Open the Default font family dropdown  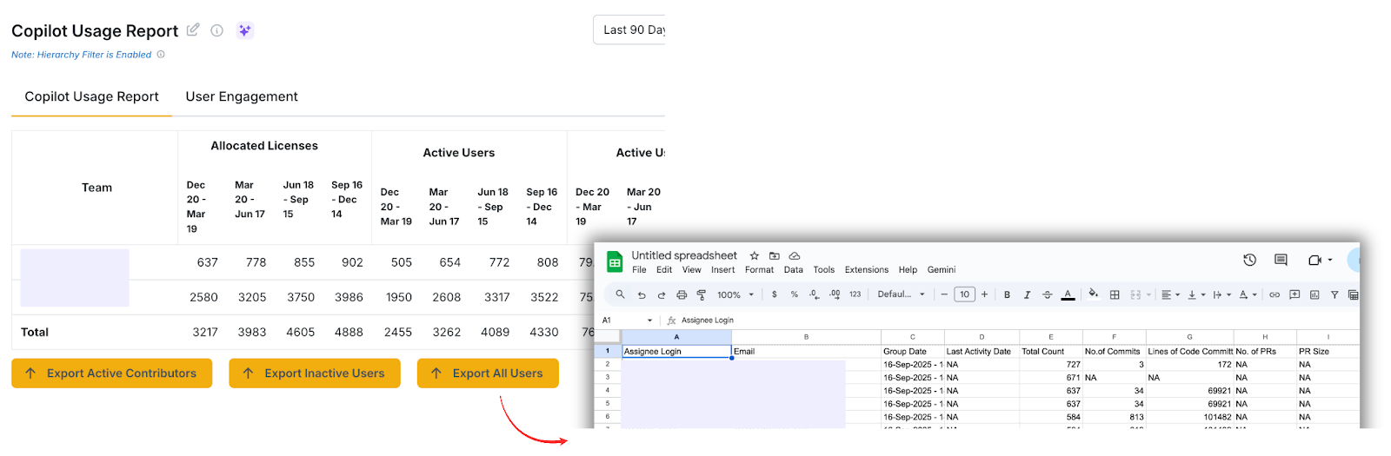pos(901,295)
